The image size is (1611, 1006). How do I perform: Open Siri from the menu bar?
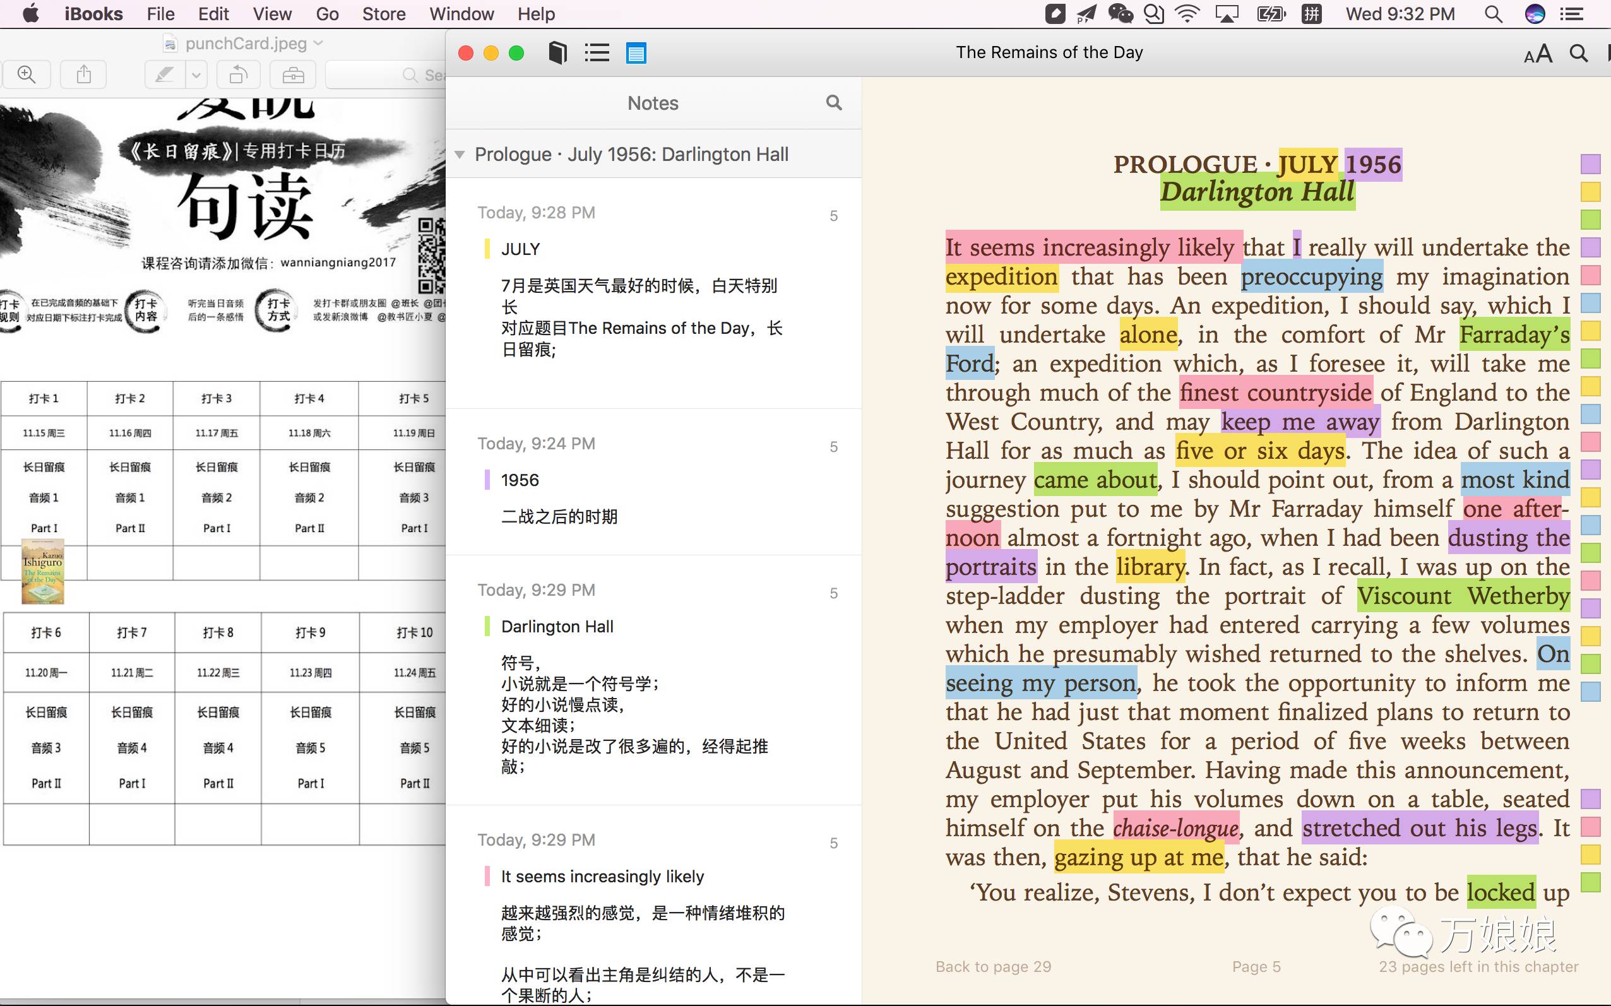tap(1535, 14)
